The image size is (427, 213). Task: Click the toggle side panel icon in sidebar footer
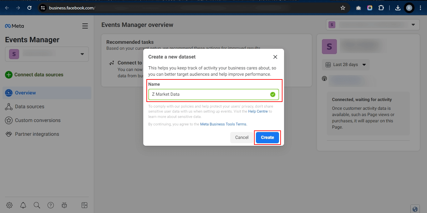(x=84, y=205)
